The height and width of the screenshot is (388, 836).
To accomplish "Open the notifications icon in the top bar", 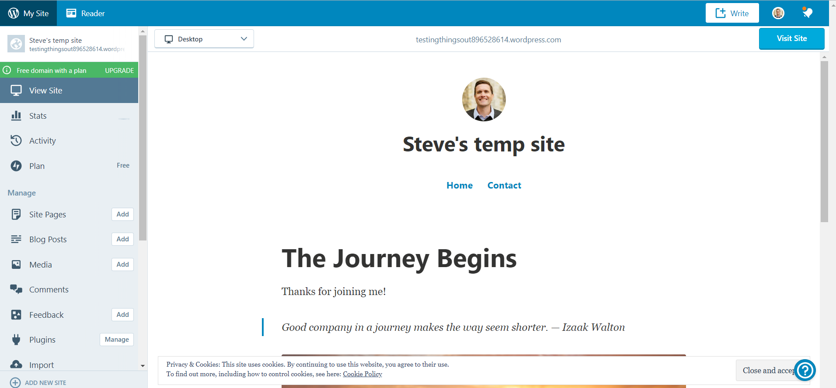I will (807, 13).
